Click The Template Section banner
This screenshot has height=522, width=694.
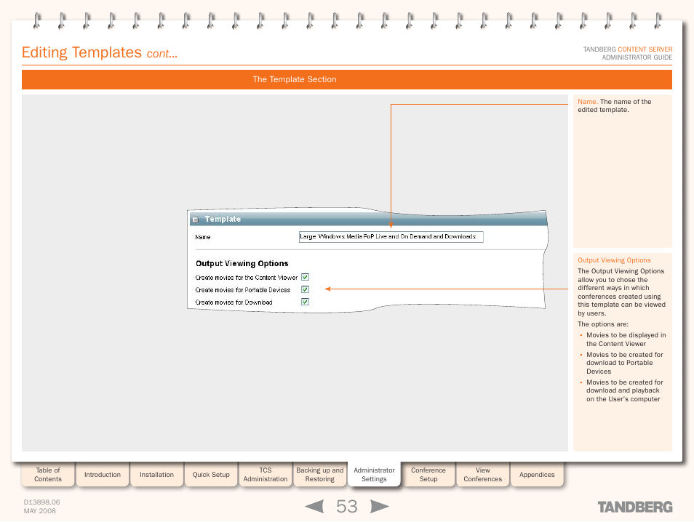(x=347, y=80)
